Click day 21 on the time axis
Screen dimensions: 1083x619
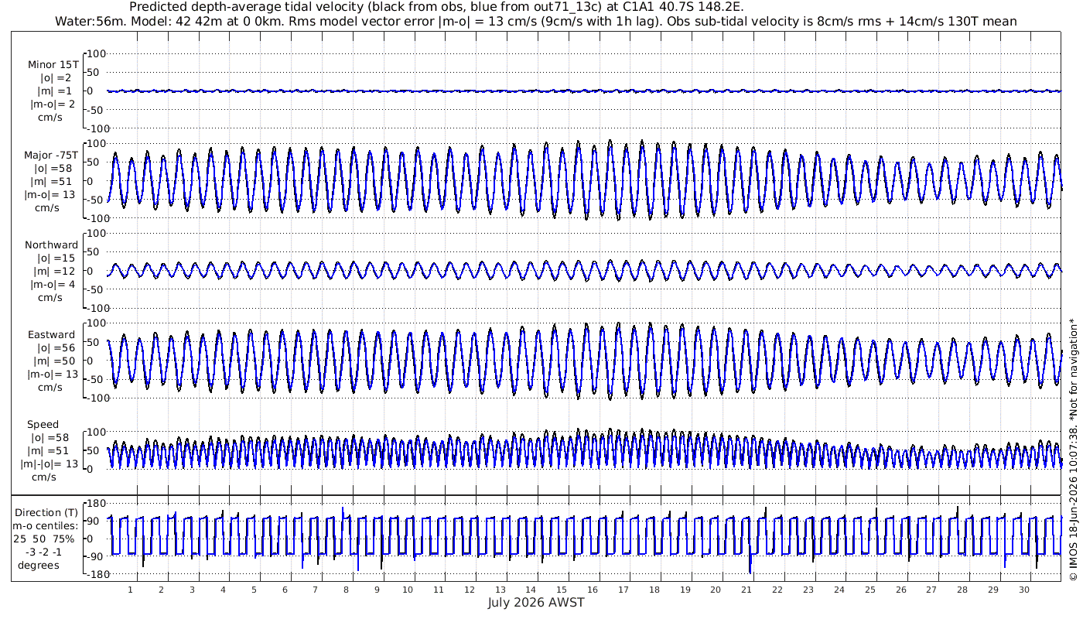pos(746,590)
